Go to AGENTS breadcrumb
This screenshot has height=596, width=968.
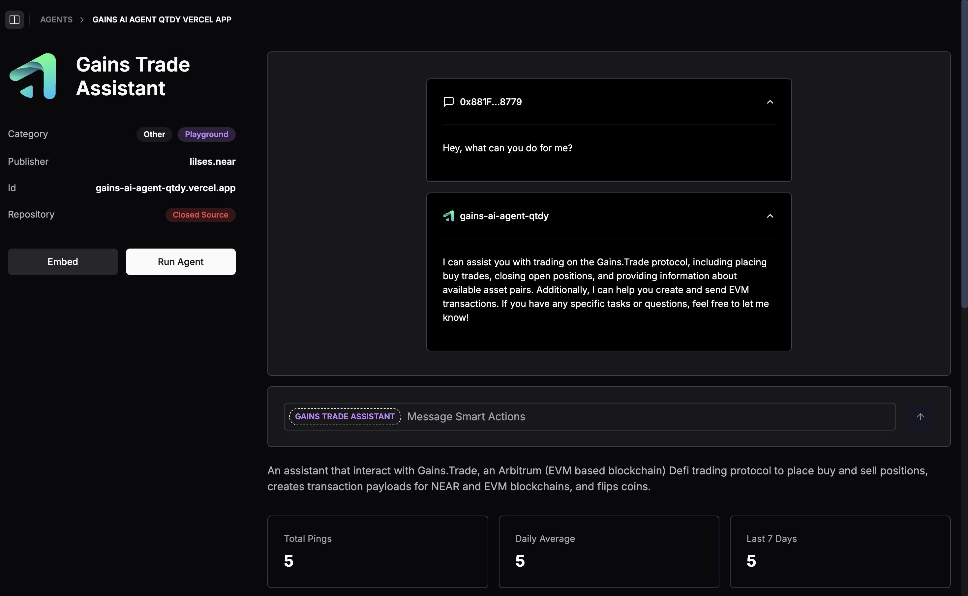(56, 20)
